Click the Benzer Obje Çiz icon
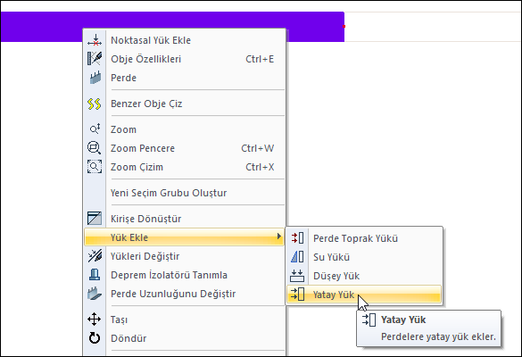Image resolution: width=522 pixels, height=357 pixels. click(x=95, y=104)
